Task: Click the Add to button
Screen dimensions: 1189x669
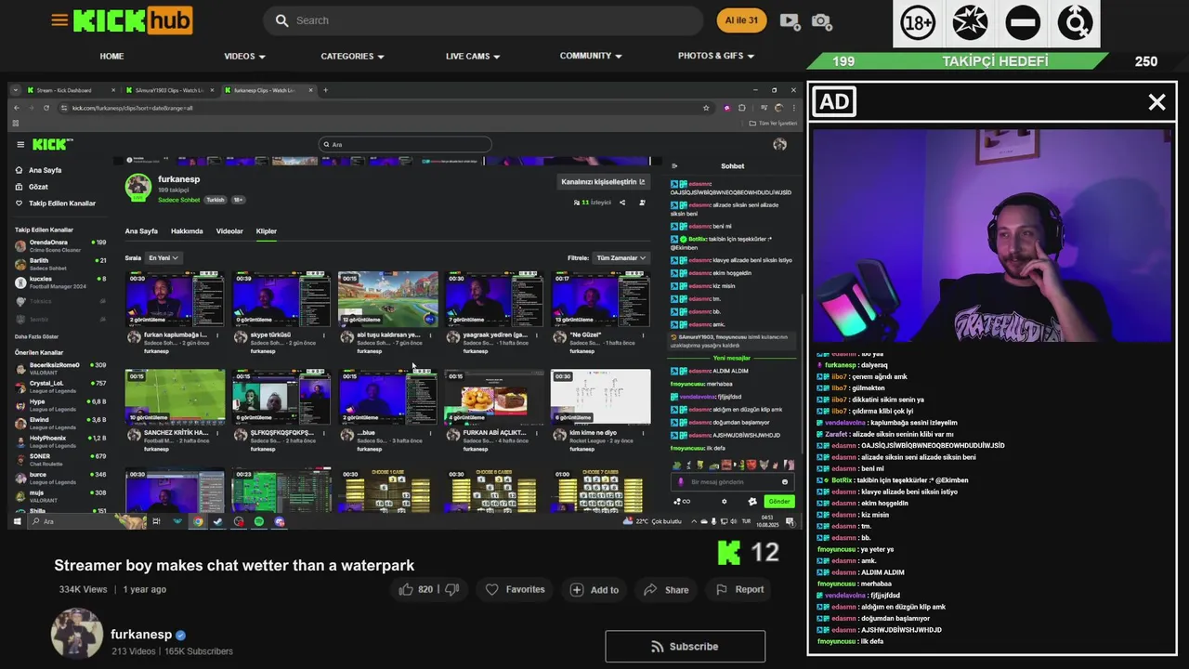Action: tap(594, 589)
